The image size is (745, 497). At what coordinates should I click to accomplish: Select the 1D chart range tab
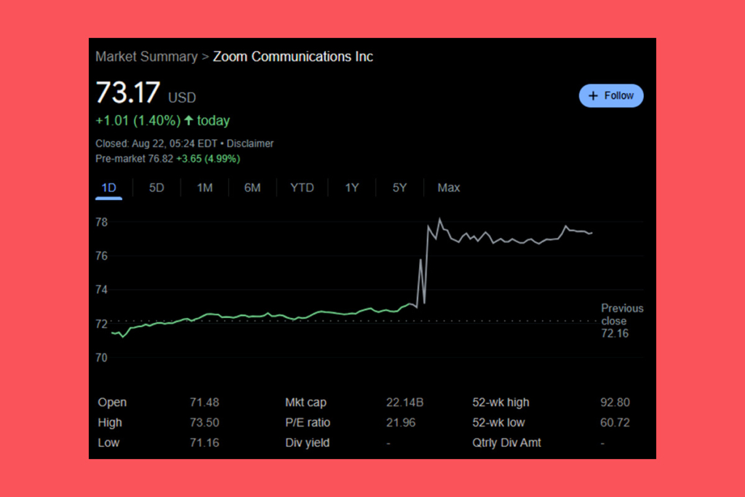click(108, 188)
